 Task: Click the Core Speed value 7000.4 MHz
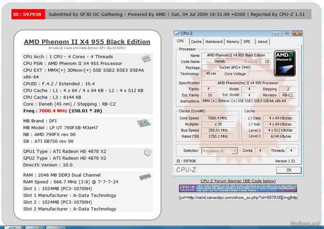[218, 118]
